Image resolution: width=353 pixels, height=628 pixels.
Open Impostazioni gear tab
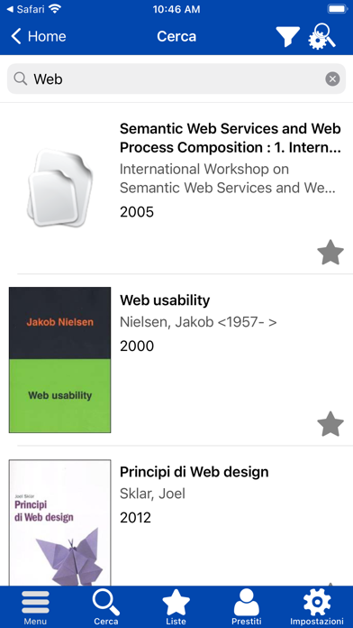(317, 606)
